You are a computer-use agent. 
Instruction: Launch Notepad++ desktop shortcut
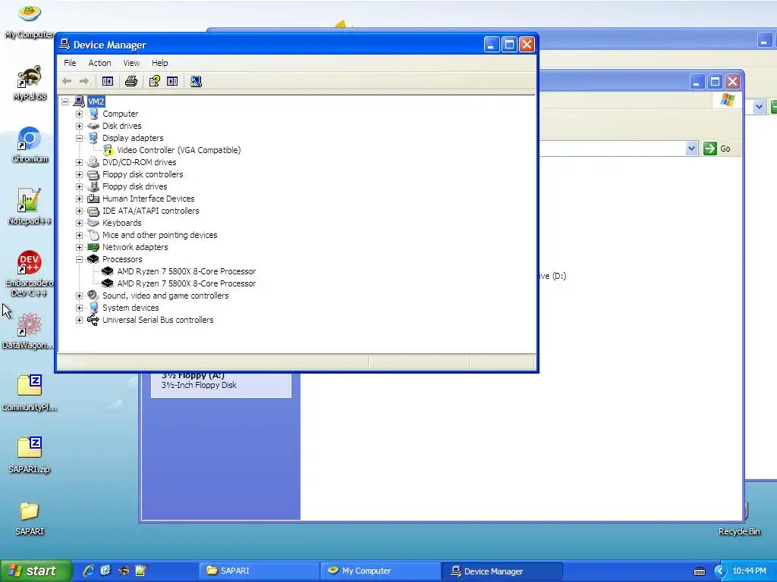(30, 207)
